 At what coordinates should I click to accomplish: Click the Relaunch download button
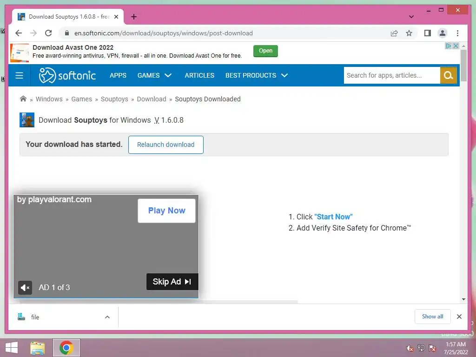(166, 145)
